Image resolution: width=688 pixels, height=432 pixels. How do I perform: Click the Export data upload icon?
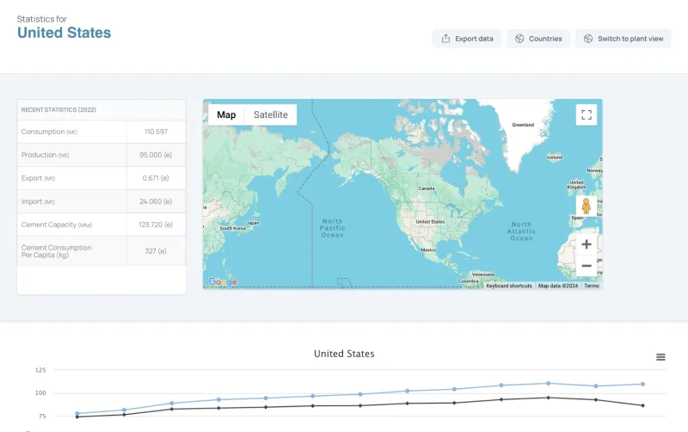click(x=445, y=39)
